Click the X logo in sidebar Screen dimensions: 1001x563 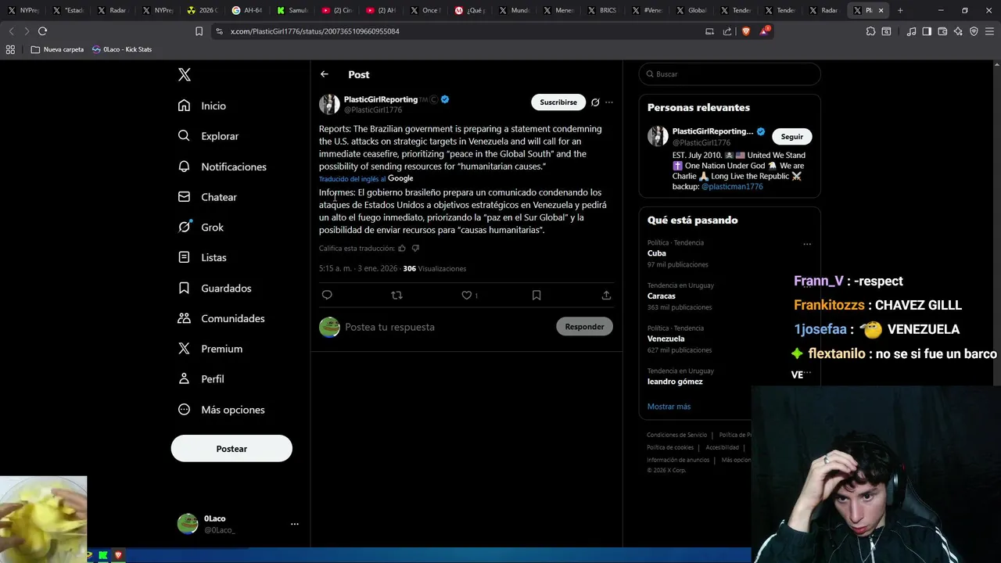(184, 74)
